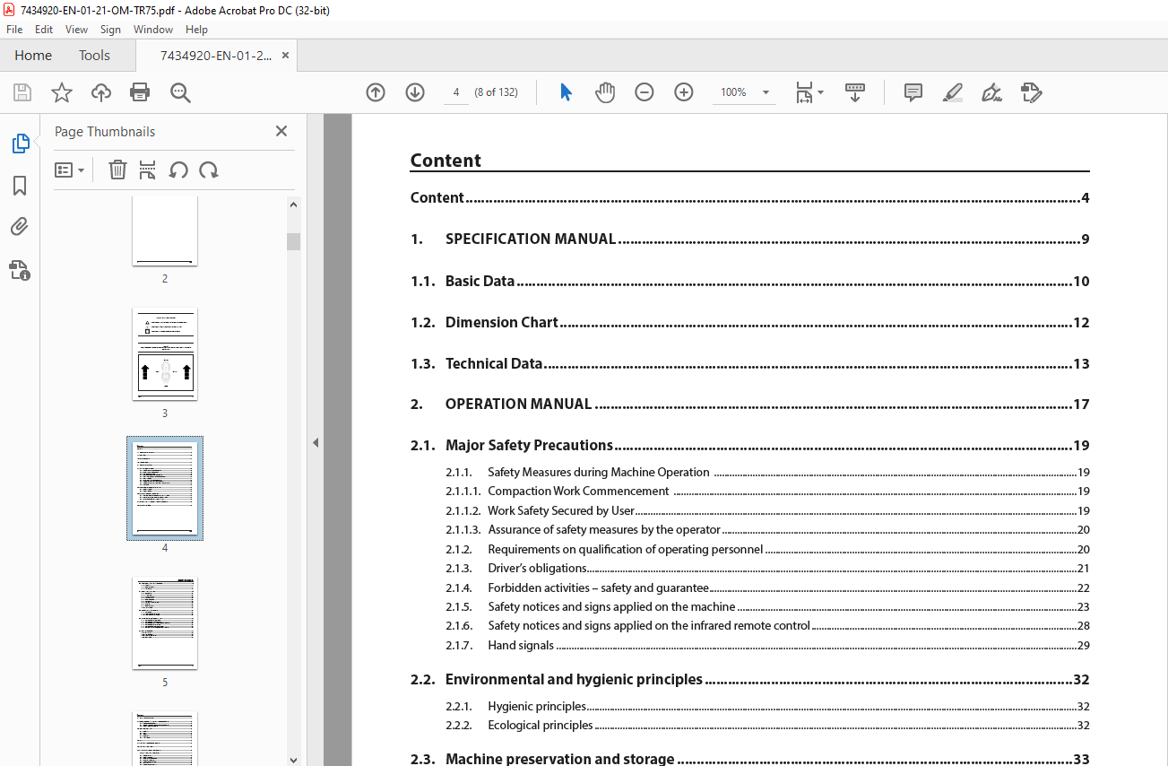Select the page 2 thumbnail

(x=165, y=231)
